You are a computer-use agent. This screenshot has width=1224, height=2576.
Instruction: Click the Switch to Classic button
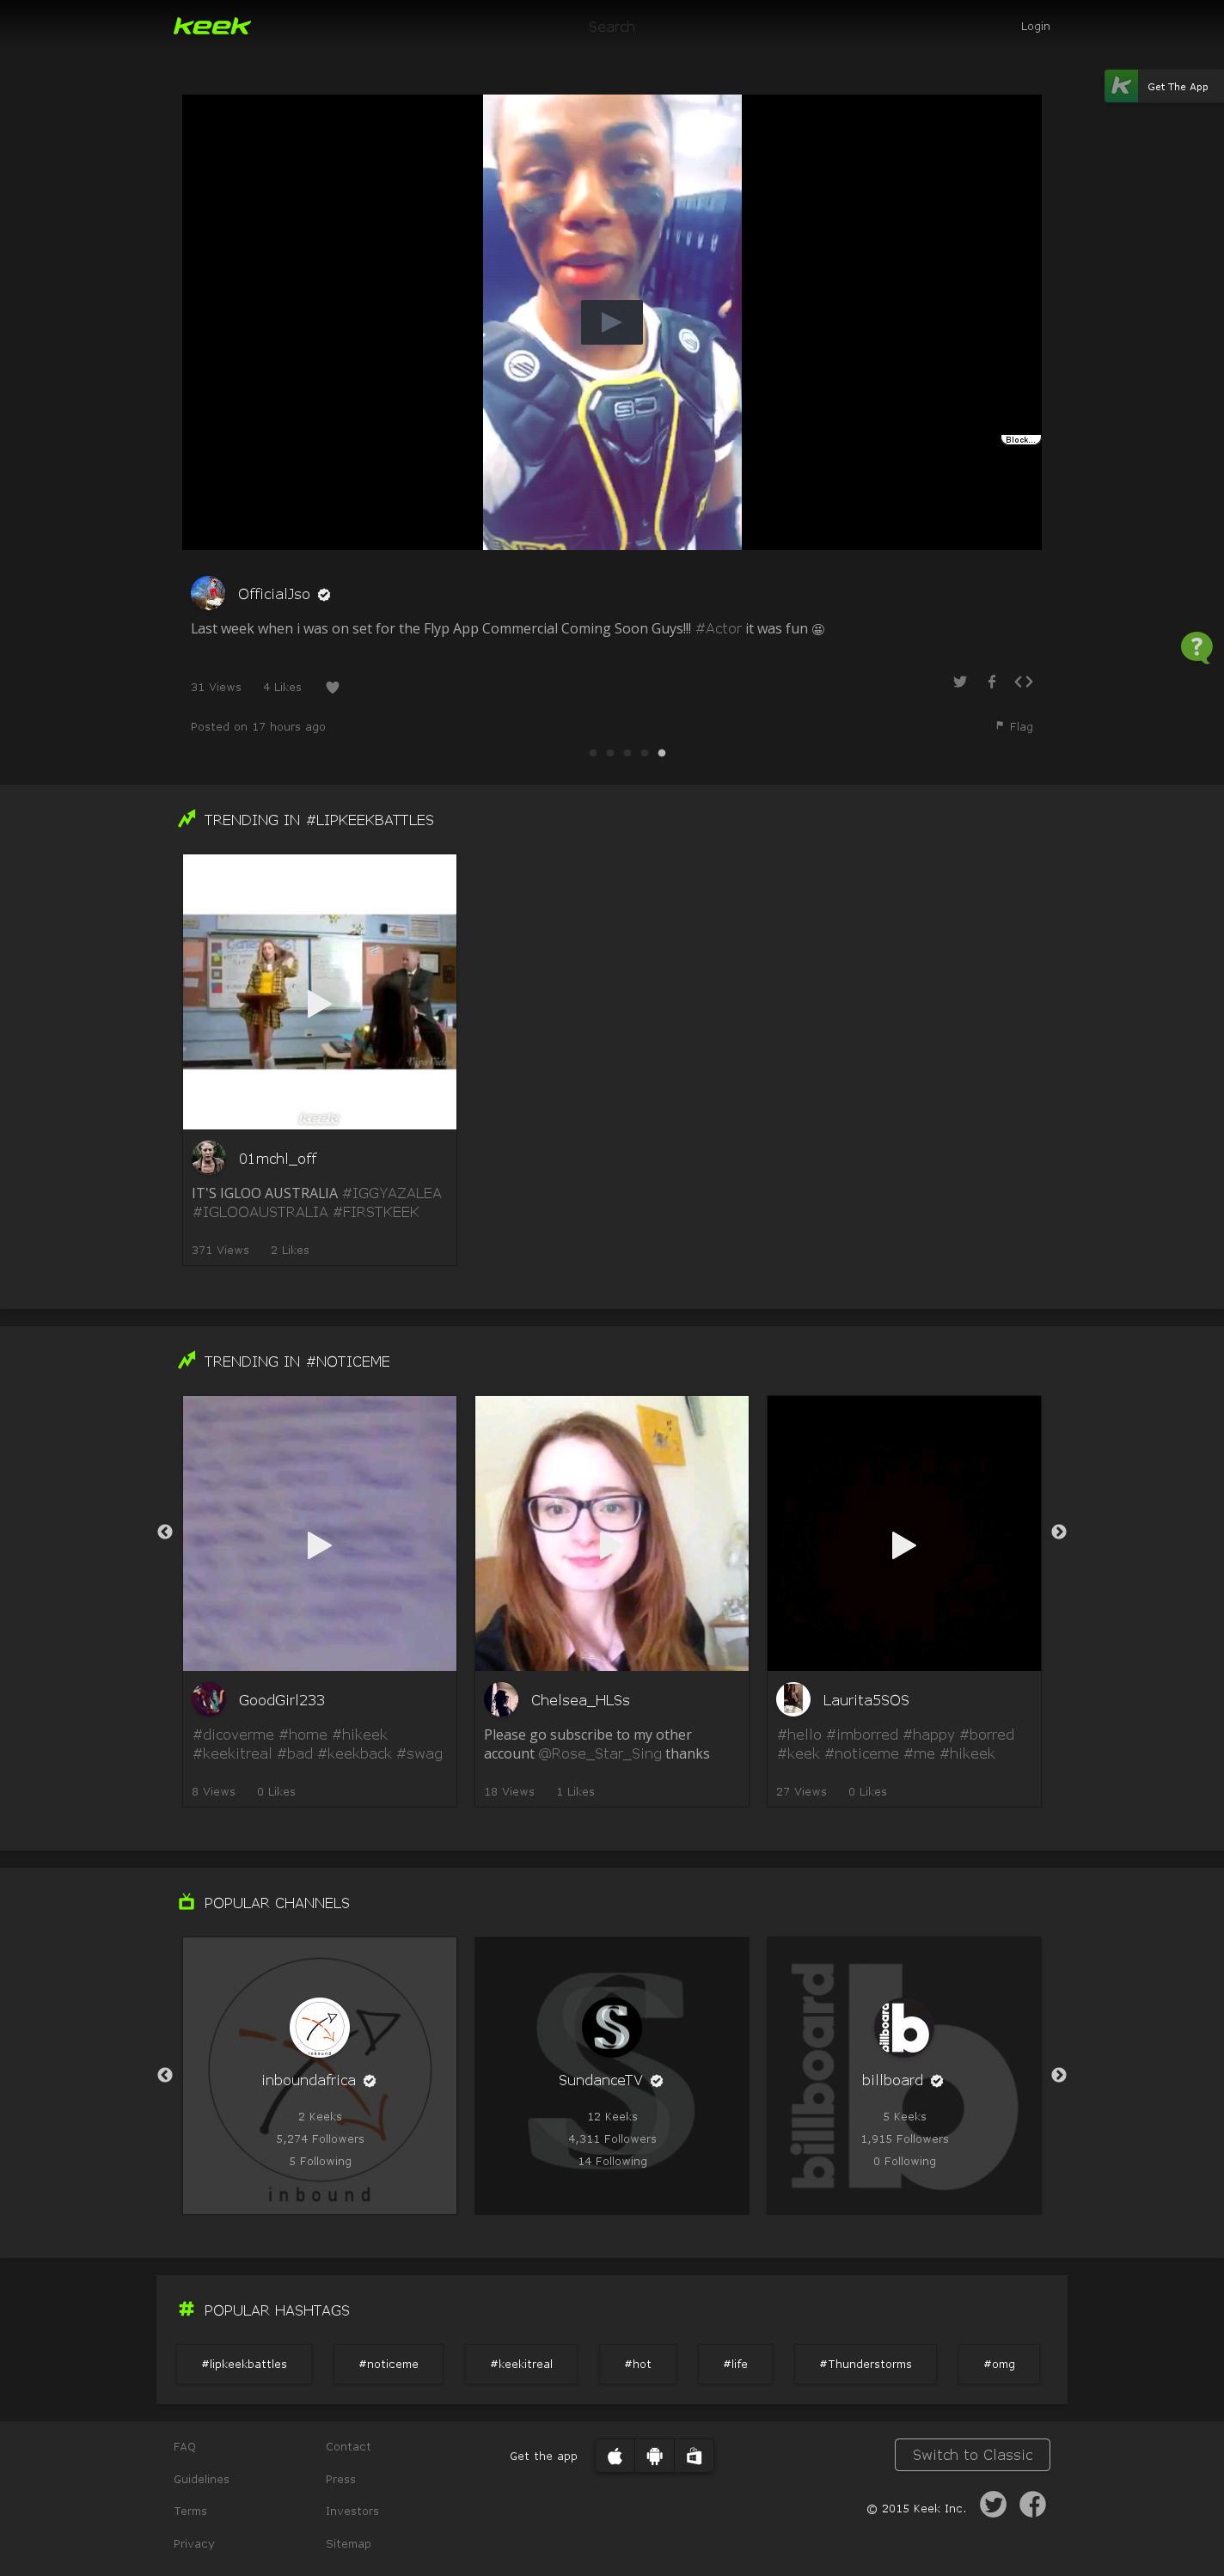[971, 2455]
